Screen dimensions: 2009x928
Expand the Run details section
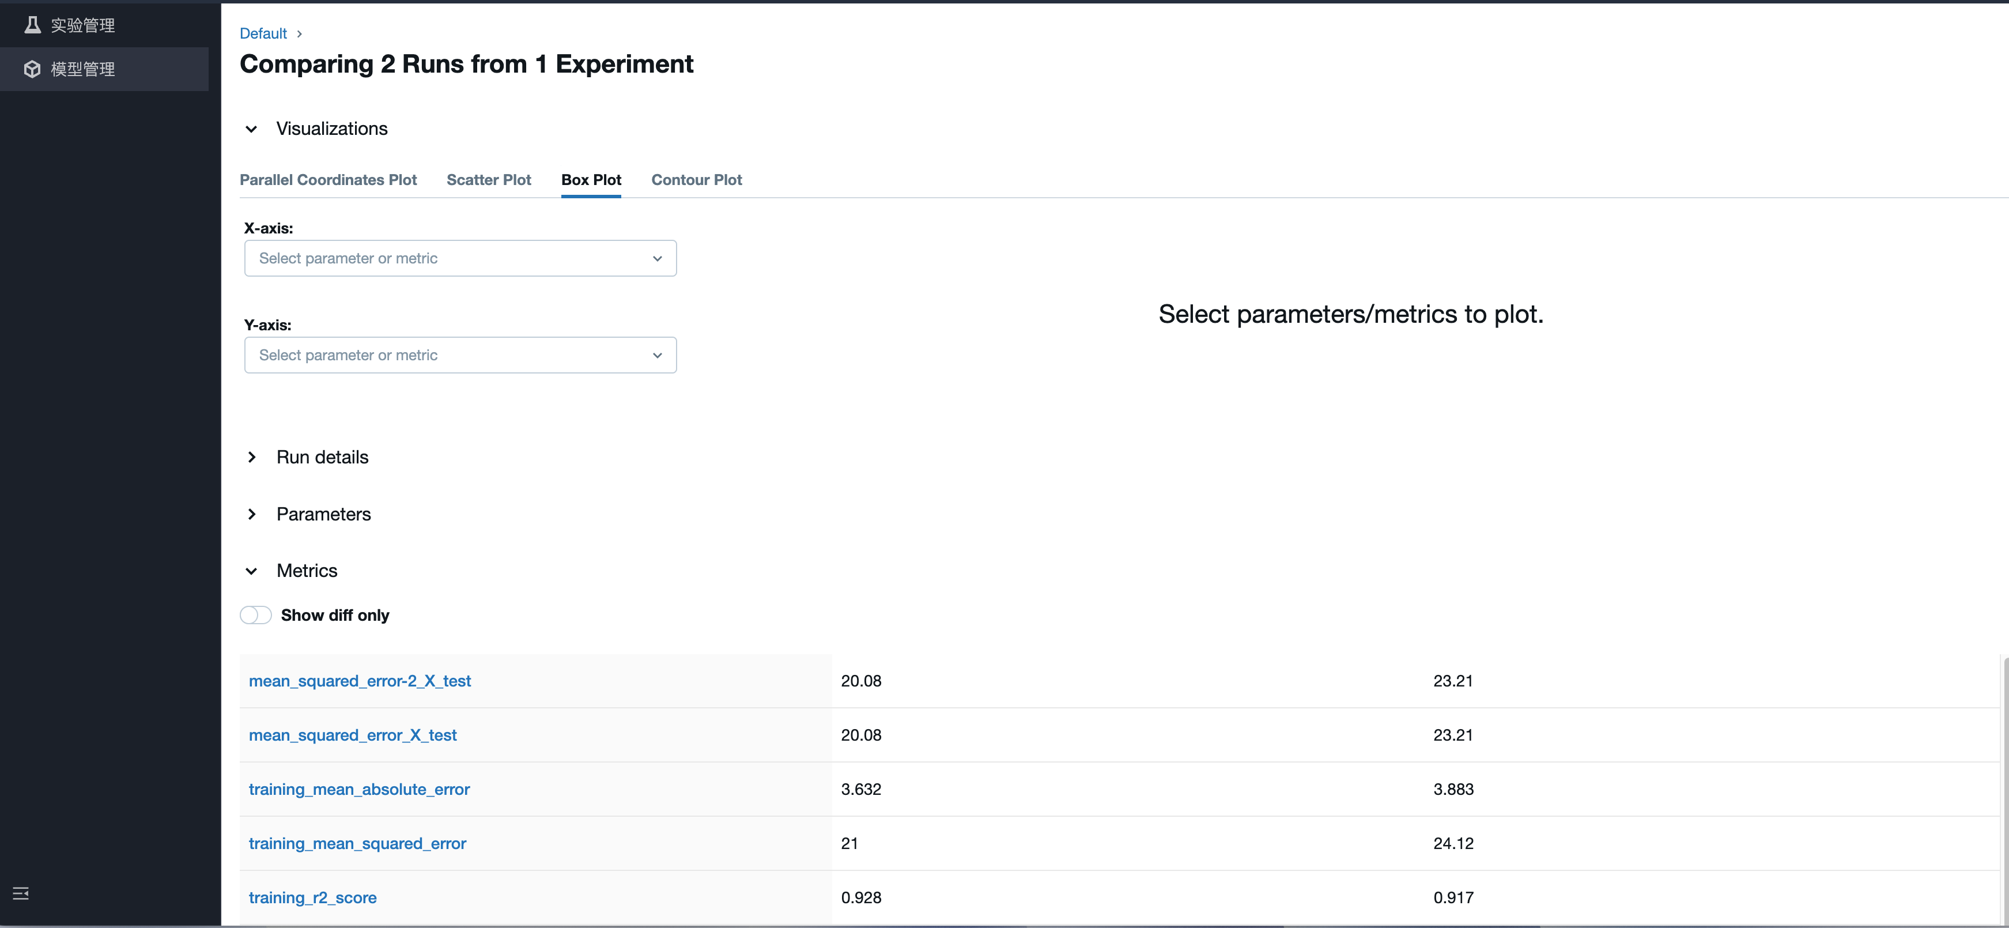click(251, 457)
